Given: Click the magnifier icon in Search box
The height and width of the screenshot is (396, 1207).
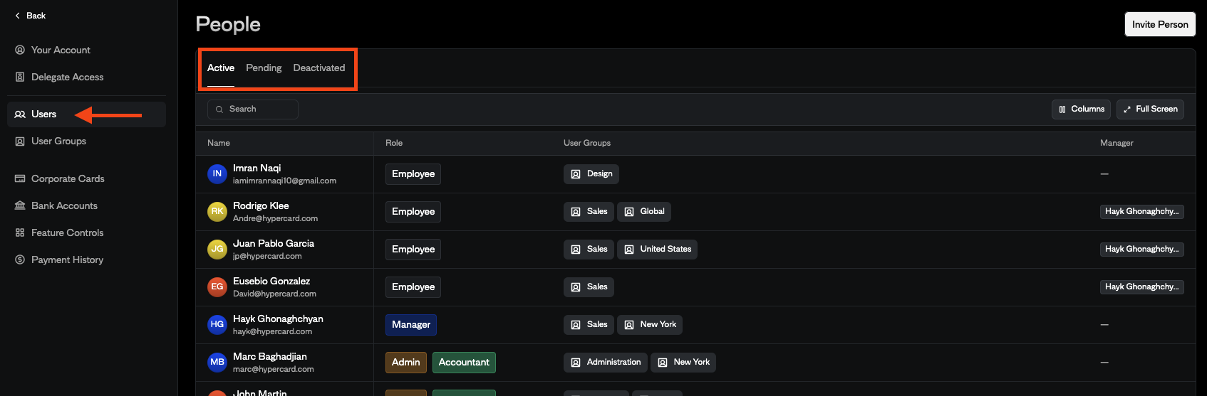Looking at the screenshot, I should pyautogui.click(x=219, y=109).
